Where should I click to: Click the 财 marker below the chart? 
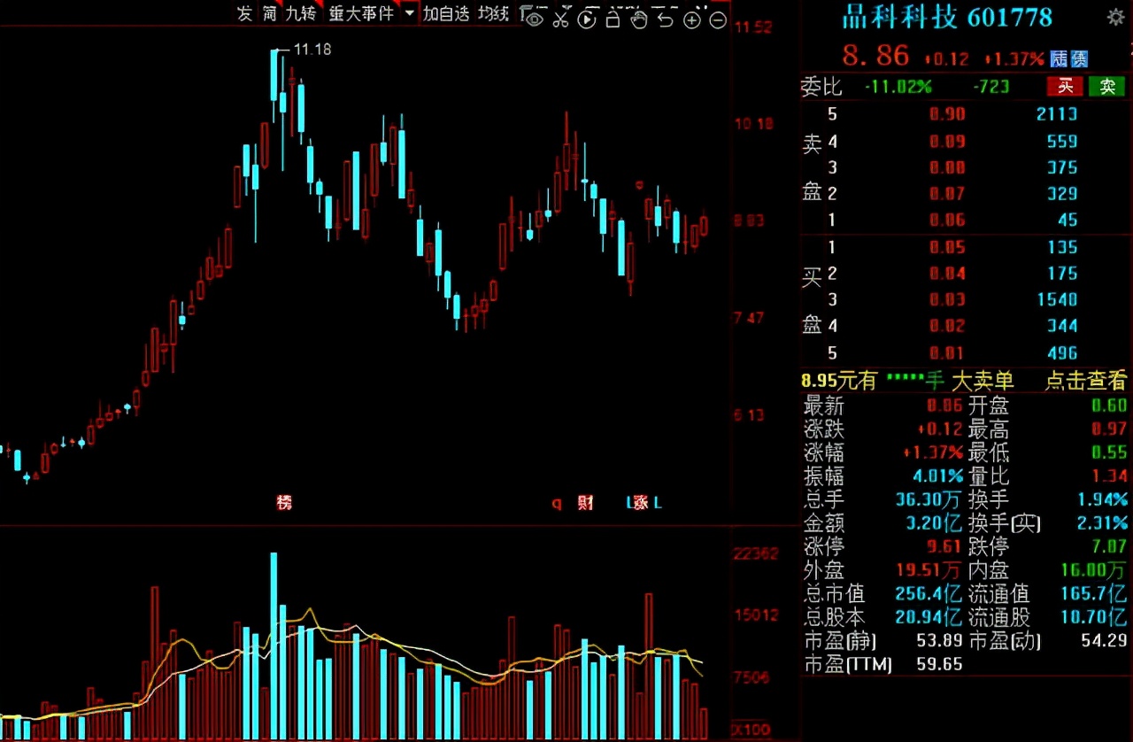point(585,503)
